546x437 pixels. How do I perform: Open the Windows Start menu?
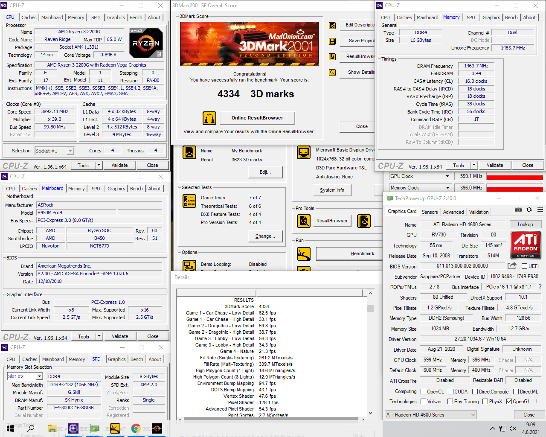[x=10, y=428]
